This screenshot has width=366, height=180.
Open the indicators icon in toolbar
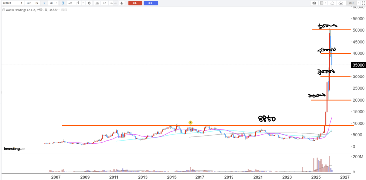78,3
